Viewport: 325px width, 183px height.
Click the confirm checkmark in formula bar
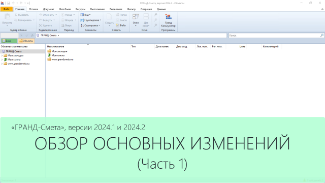pos(27,36)
